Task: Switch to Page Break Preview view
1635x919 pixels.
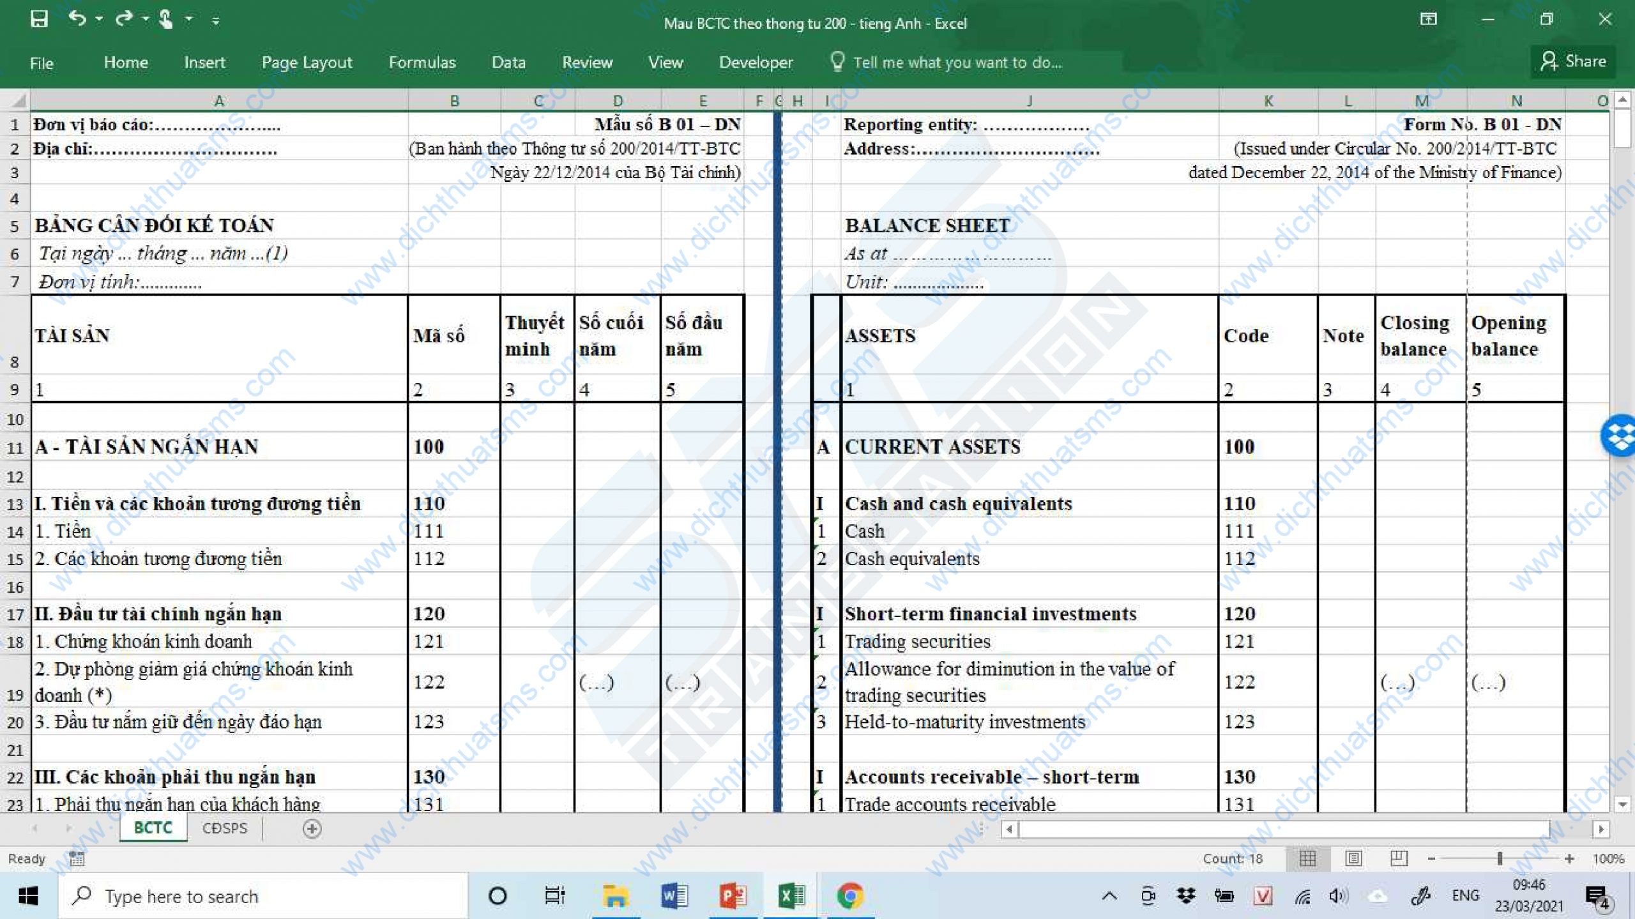Action: 1399,858
